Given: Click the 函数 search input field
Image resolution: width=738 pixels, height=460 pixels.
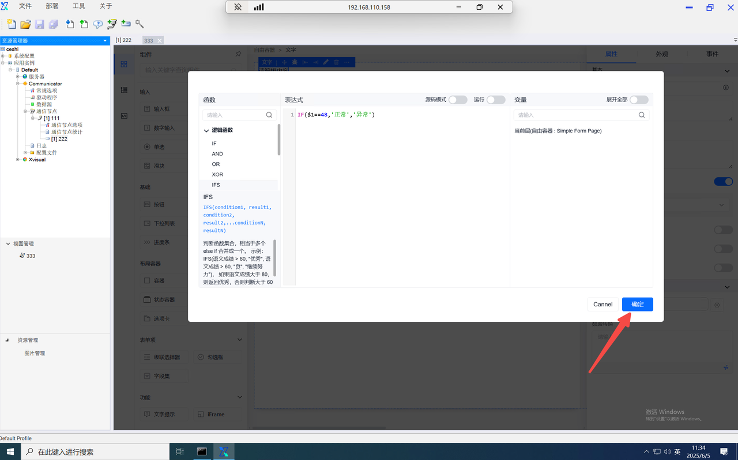Looking at the screenshot, I should pos(239,115).
